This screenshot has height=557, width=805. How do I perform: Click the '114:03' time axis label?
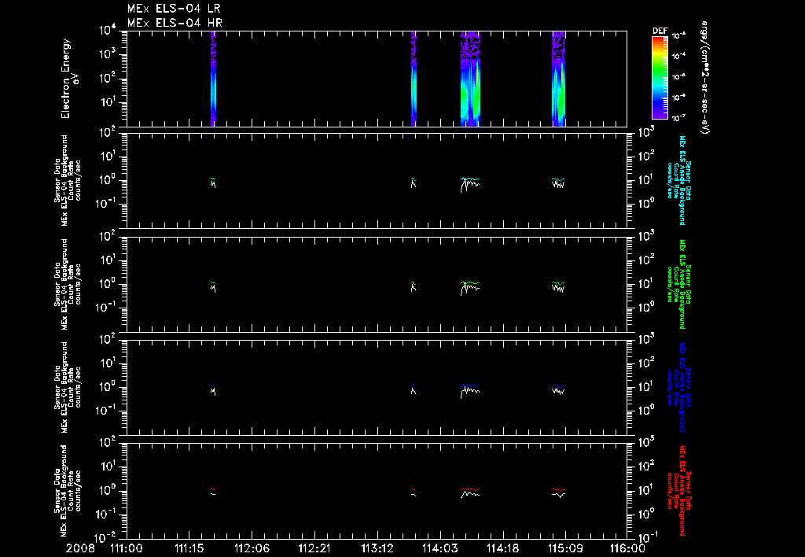[439, 548]
